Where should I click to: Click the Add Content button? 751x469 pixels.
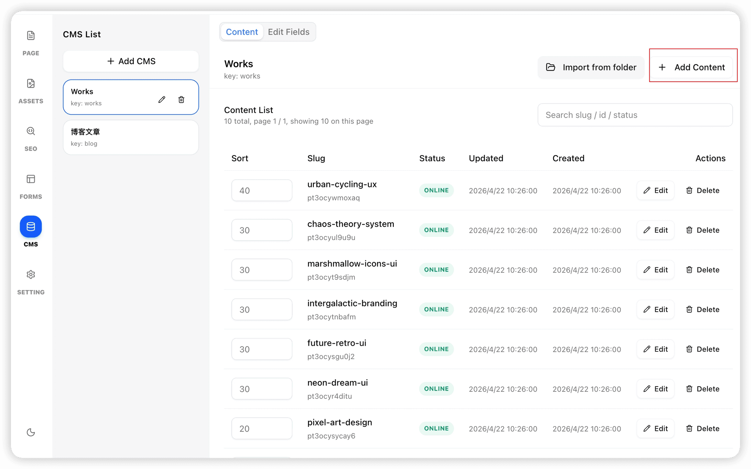coord(692,67)
